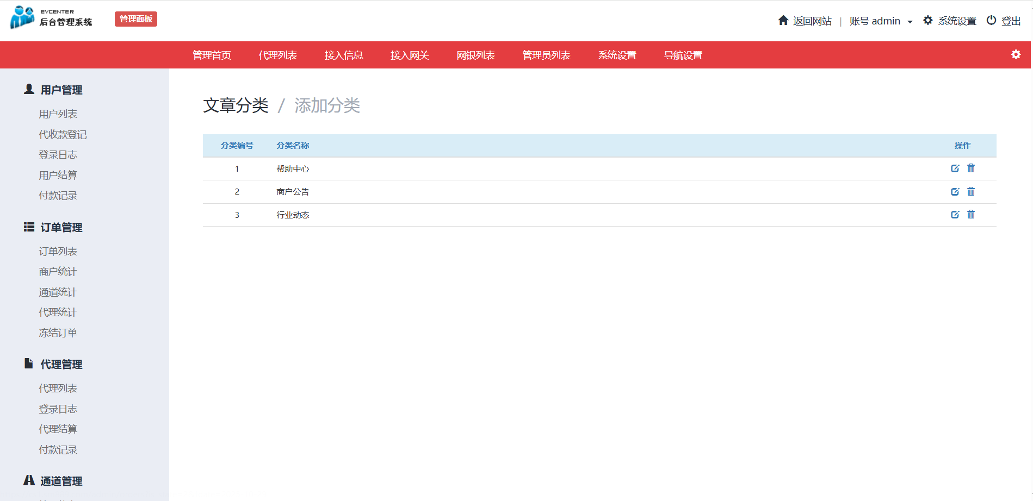This screenshot has width=1033, height=501.
Task: Open the 账号 admin dropdown
Action: (881, 21)
